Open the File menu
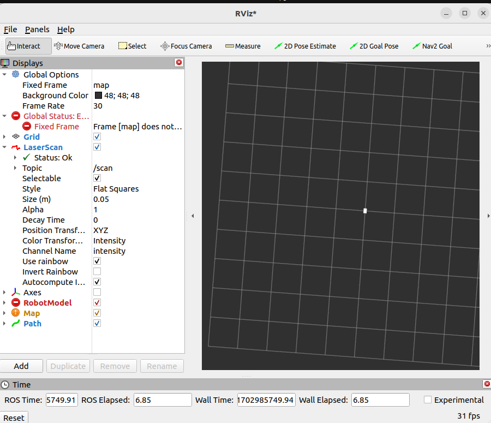The width and height of the screenshot is (491, 423). (10, 29)
